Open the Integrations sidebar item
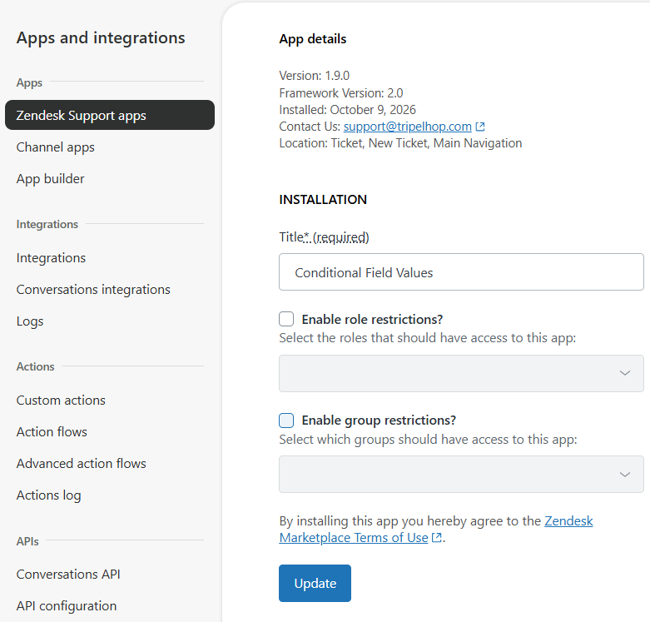This screenshot has width=650, height=622. [51, 258]
